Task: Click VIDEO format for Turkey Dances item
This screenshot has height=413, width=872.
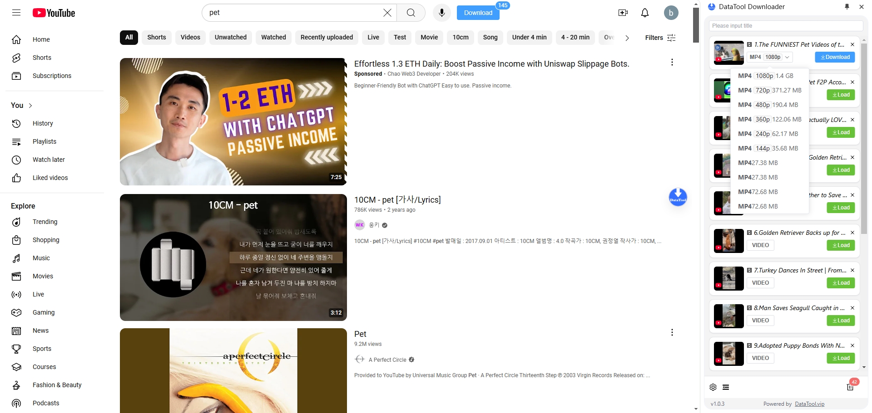Action: (x=760, y=283)
